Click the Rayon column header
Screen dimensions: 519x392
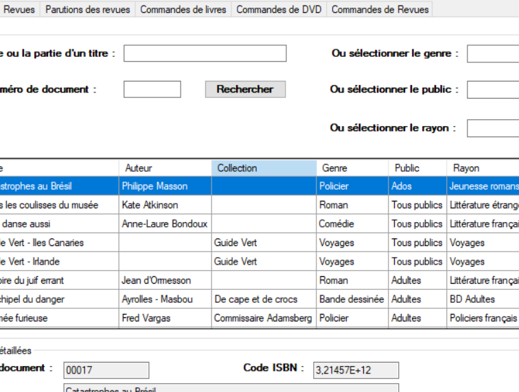coord(481,168)
